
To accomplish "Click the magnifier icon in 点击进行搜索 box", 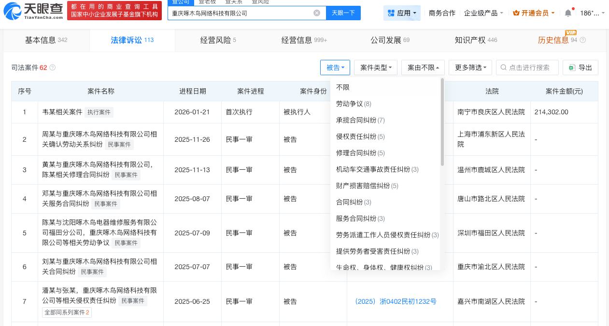I will point(503,68).
